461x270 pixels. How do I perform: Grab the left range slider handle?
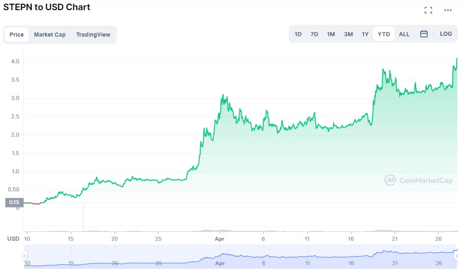(x=24, y=256)
